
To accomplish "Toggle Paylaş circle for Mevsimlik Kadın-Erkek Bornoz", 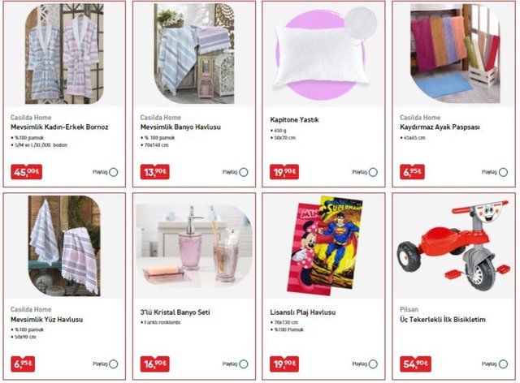I will point(114,172).
